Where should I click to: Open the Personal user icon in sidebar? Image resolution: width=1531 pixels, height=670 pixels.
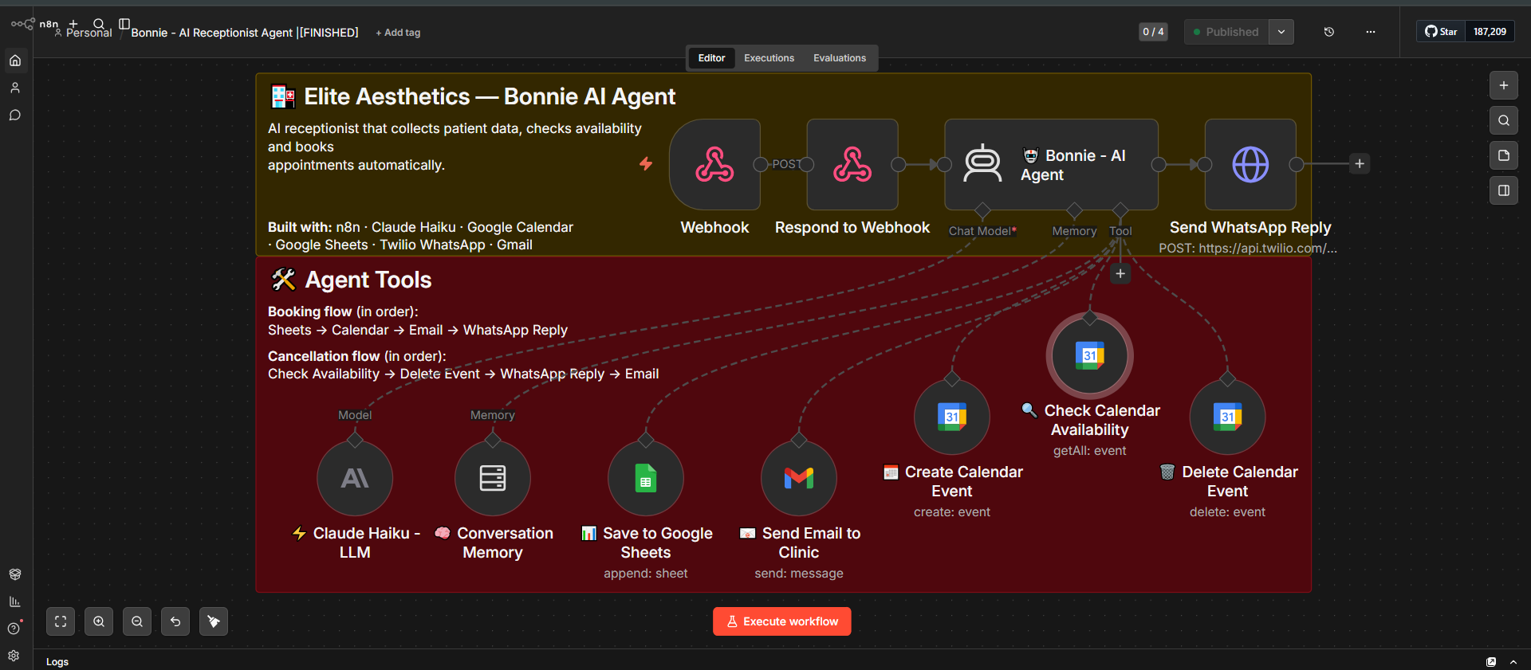point(15,88)
